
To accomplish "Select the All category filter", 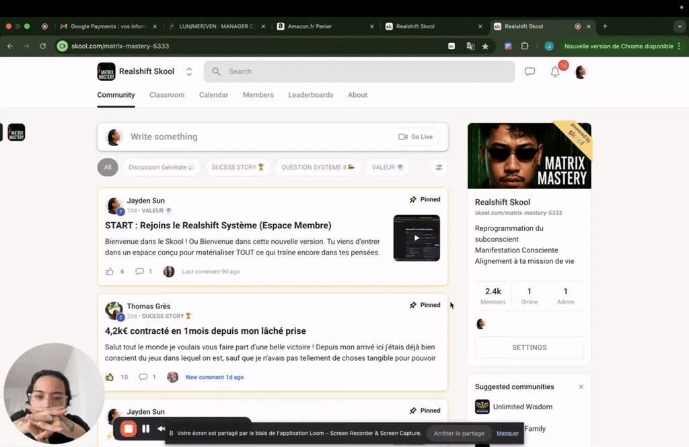I will 108,167.
